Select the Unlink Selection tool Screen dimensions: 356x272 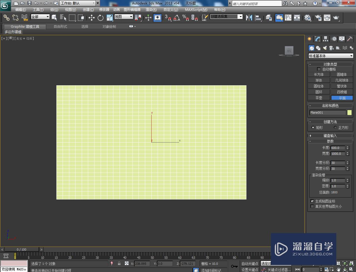point(15,18)
